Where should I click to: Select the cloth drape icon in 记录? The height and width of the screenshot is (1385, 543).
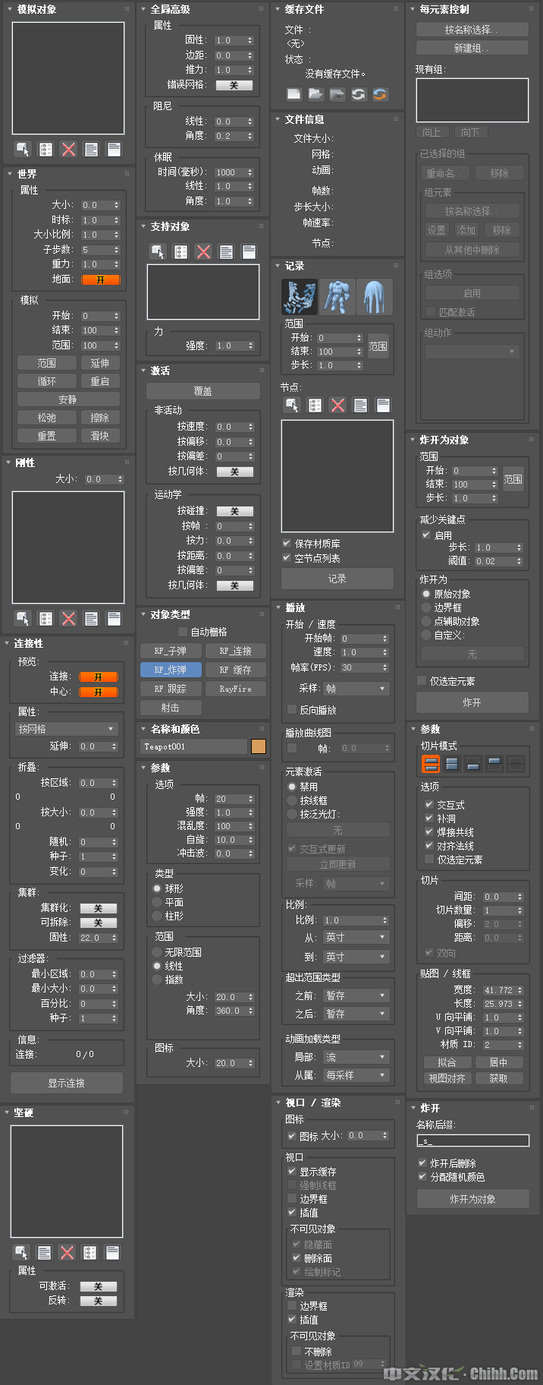coord(375,296)
